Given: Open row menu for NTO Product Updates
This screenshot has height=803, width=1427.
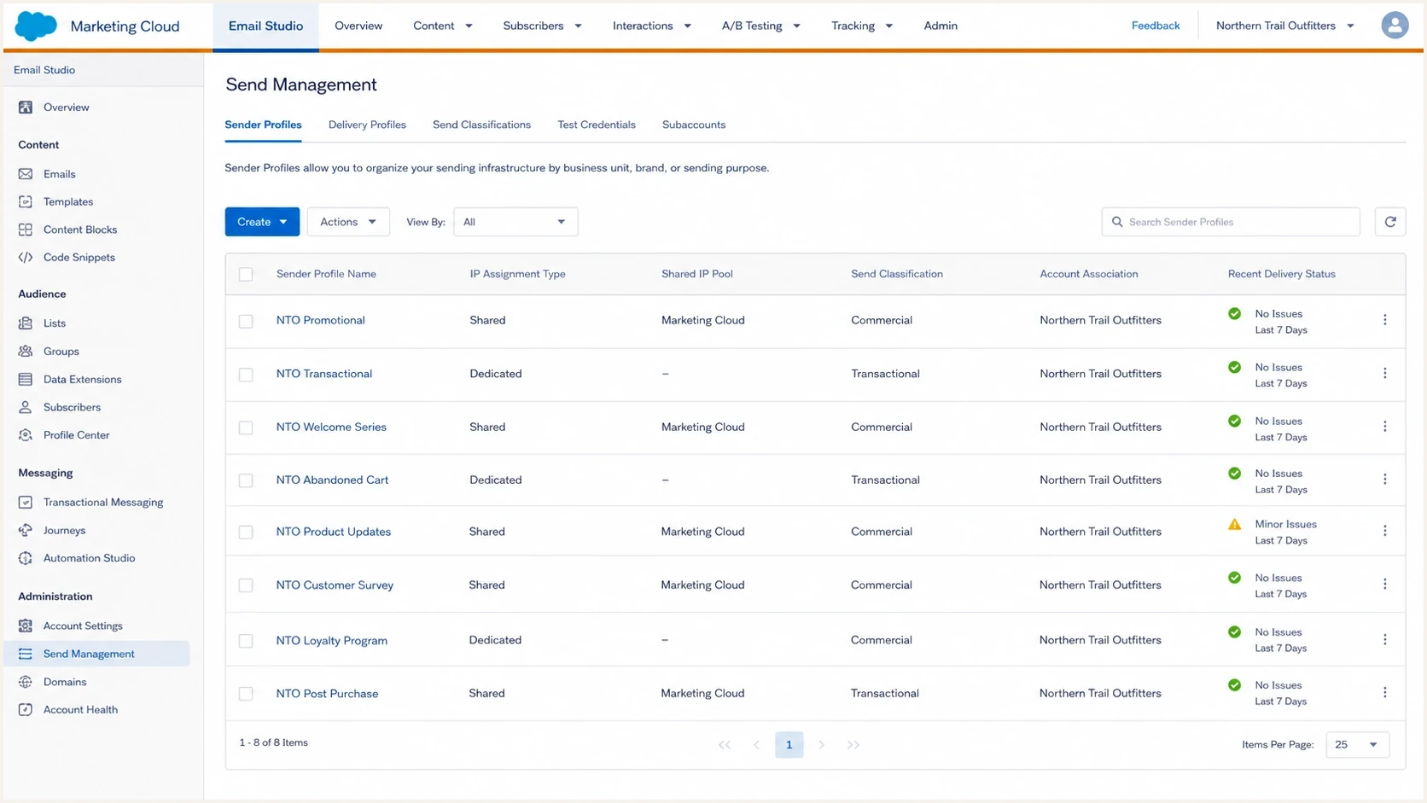Looking at the screenshot, I should pos(1385,532).
